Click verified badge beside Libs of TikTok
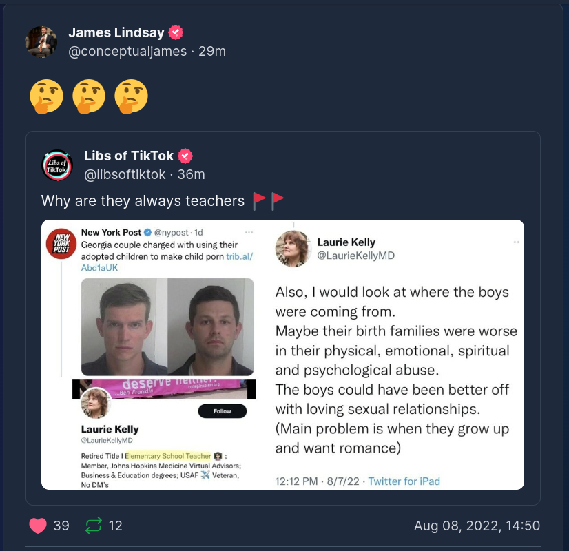 [186, 156]
